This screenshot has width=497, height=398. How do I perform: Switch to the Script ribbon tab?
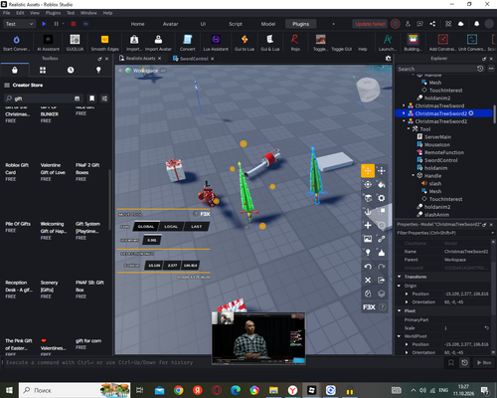click(x=236, y=24)
